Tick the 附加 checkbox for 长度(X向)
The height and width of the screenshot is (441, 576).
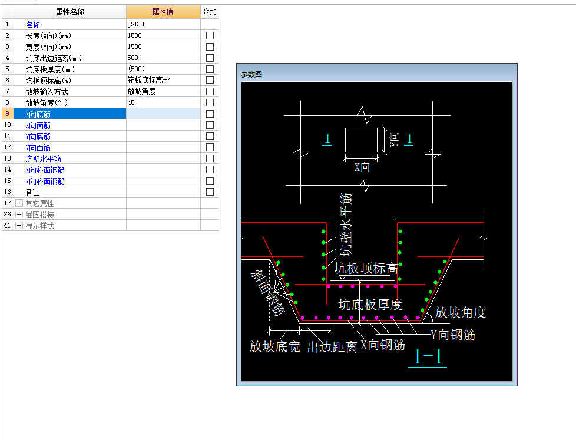click(x=210, y=36)
